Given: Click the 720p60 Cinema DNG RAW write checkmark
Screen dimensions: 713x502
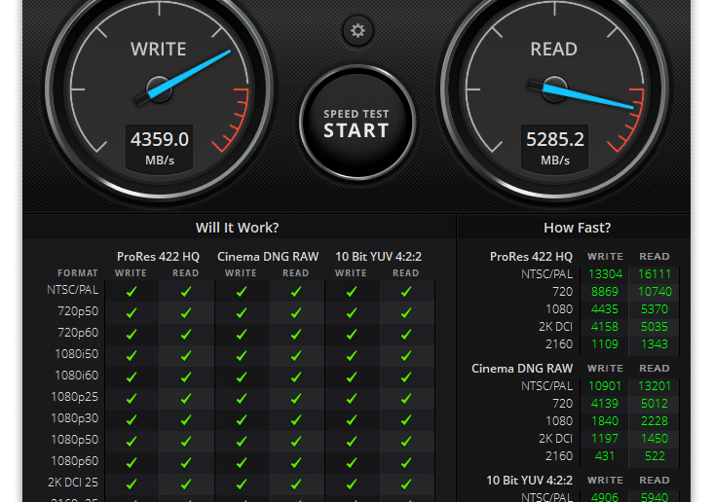Looking at the screenshot, I should pos(242,334).
